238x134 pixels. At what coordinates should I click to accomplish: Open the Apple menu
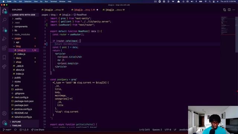[x=3, y=1]
